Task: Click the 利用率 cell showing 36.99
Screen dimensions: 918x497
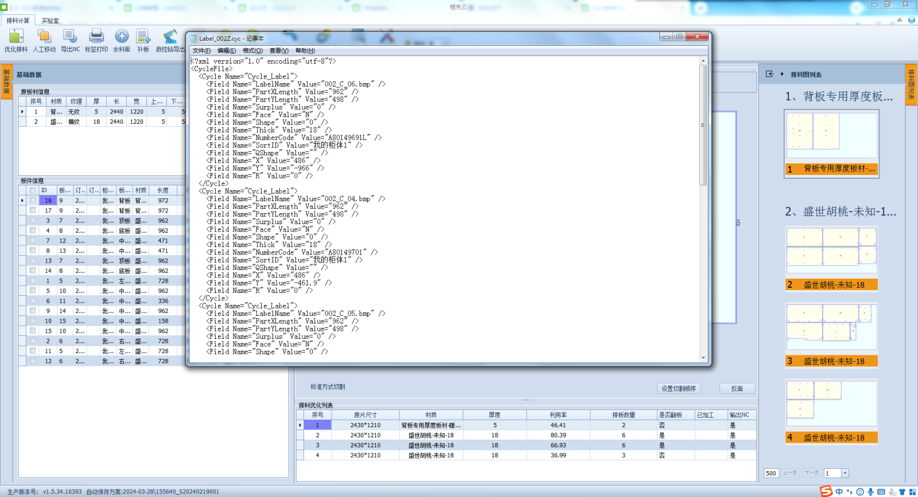Action: (x=558, y=455)
